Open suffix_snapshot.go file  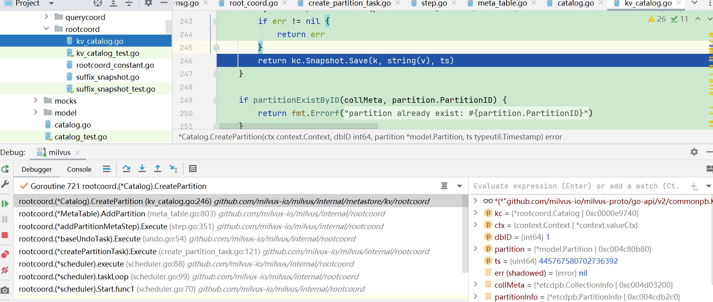(x=107, y=77)
